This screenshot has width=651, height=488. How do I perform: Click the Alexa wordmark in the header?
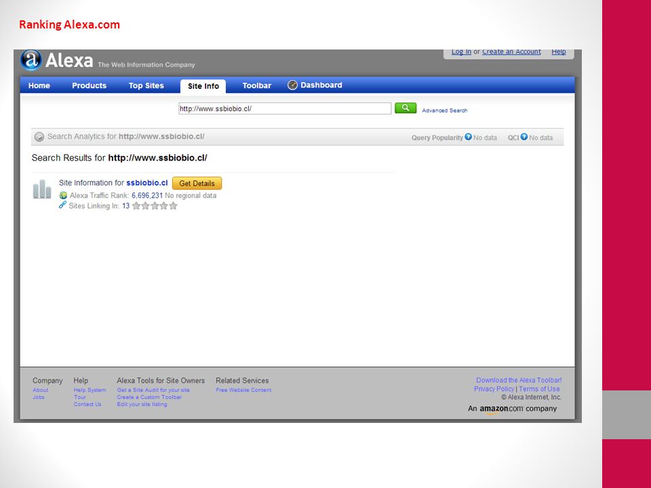tap(69, 60)
